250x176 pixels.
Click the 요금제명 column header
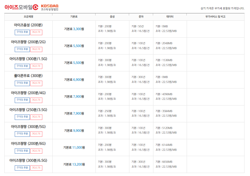click(x=28, y=17)
